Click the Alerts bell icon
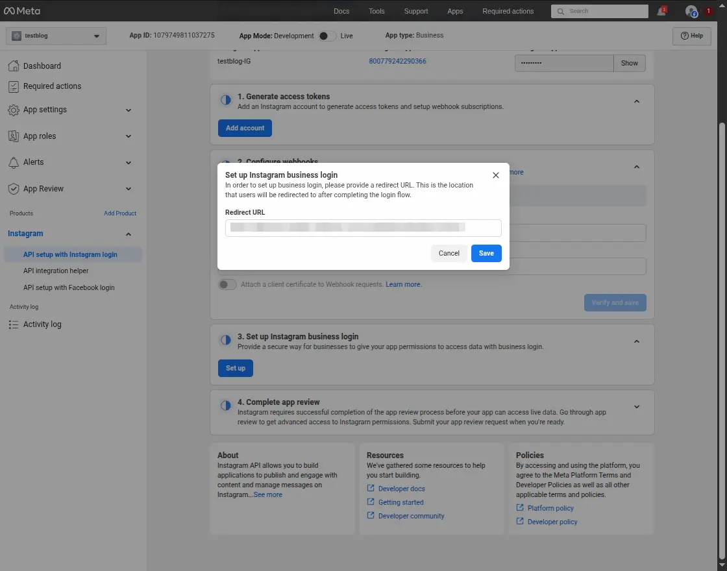This screenshot has height=571, width=727. point(14,162)
